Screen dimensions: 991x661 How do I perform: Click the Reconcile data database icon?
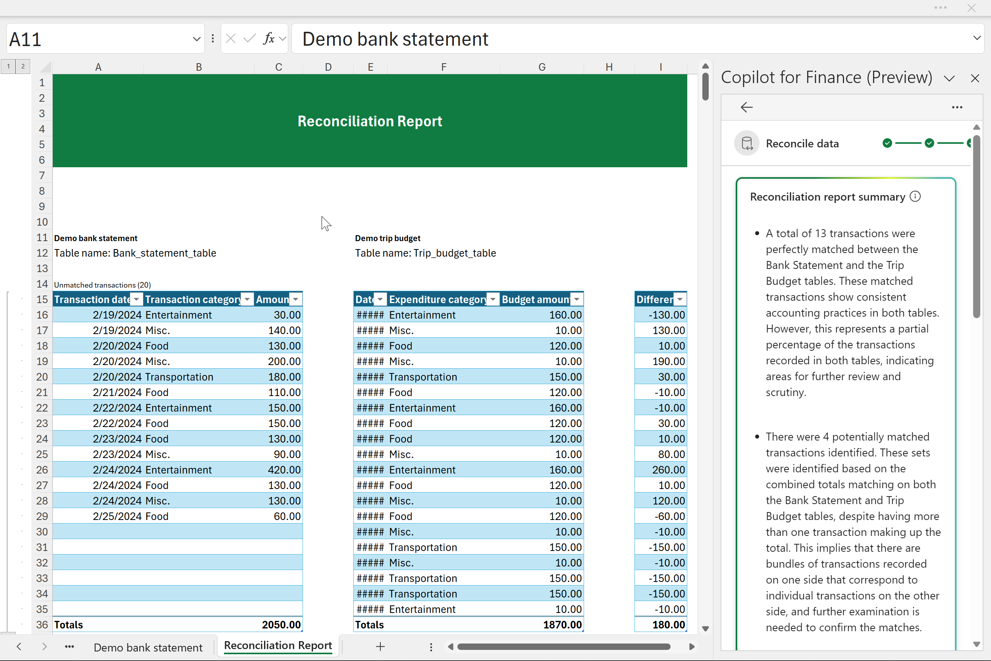point(746,143)
